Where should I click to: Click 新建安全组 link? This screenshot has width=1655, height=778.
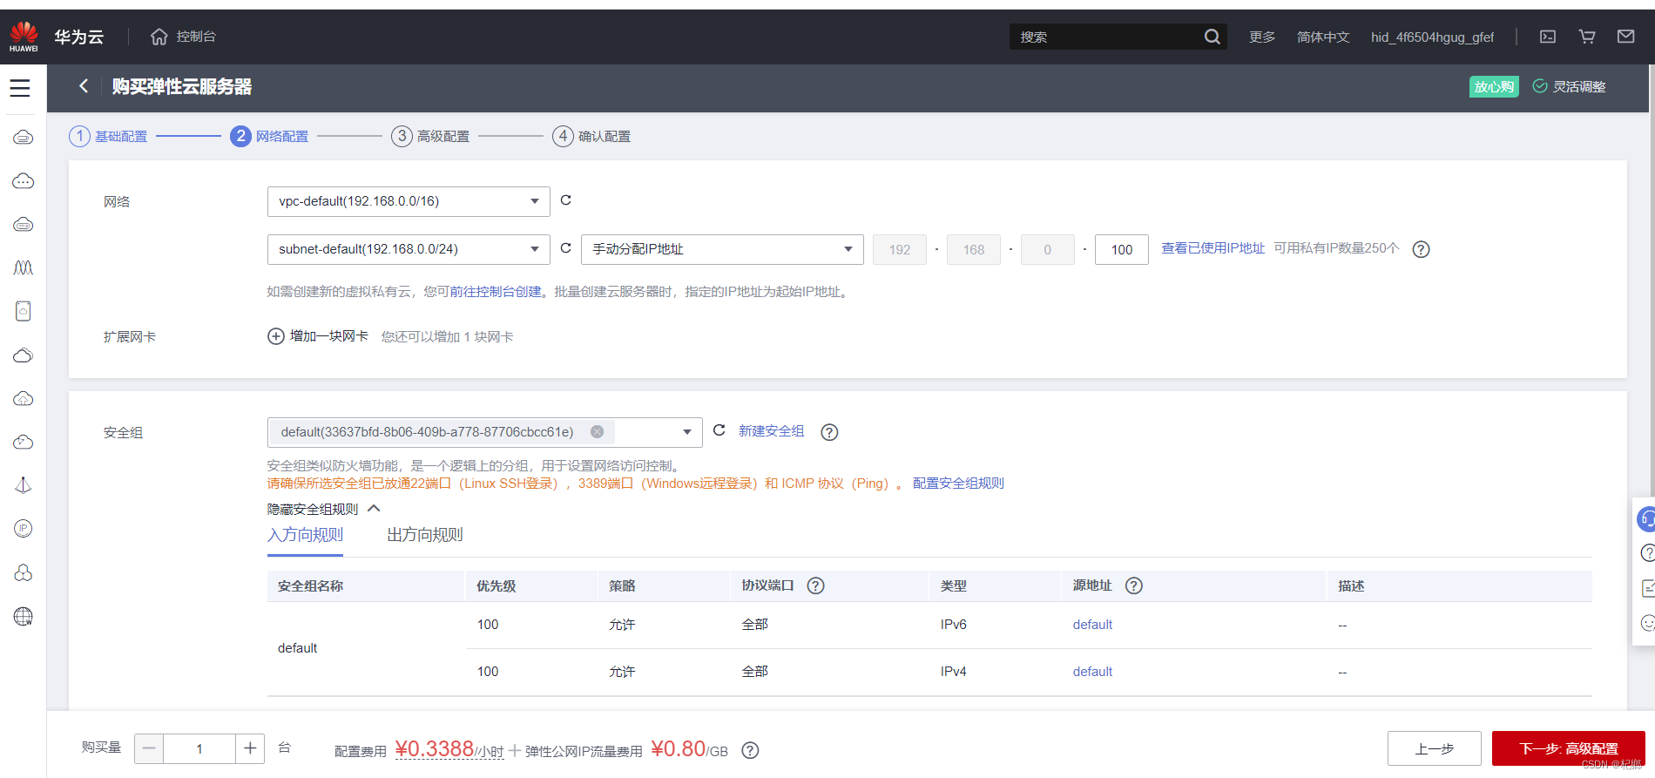coord(772,431)
